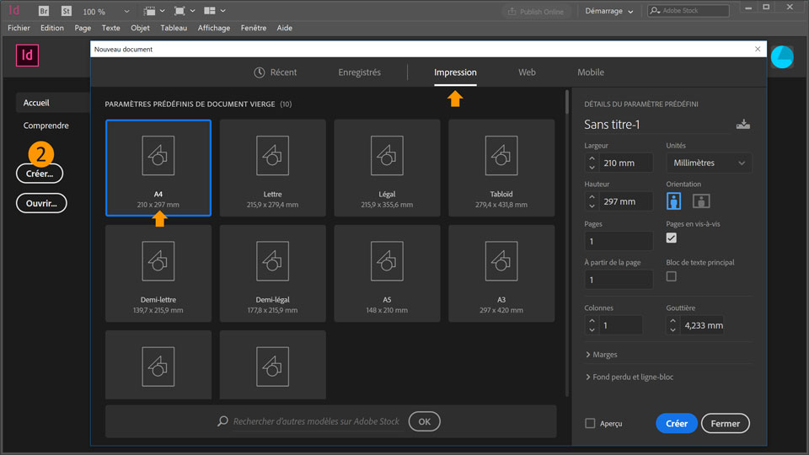Screen dimensions: 809x455
Task: Toggle Pages en vis-à-vis checkbox
Action: tap(672, 238)
